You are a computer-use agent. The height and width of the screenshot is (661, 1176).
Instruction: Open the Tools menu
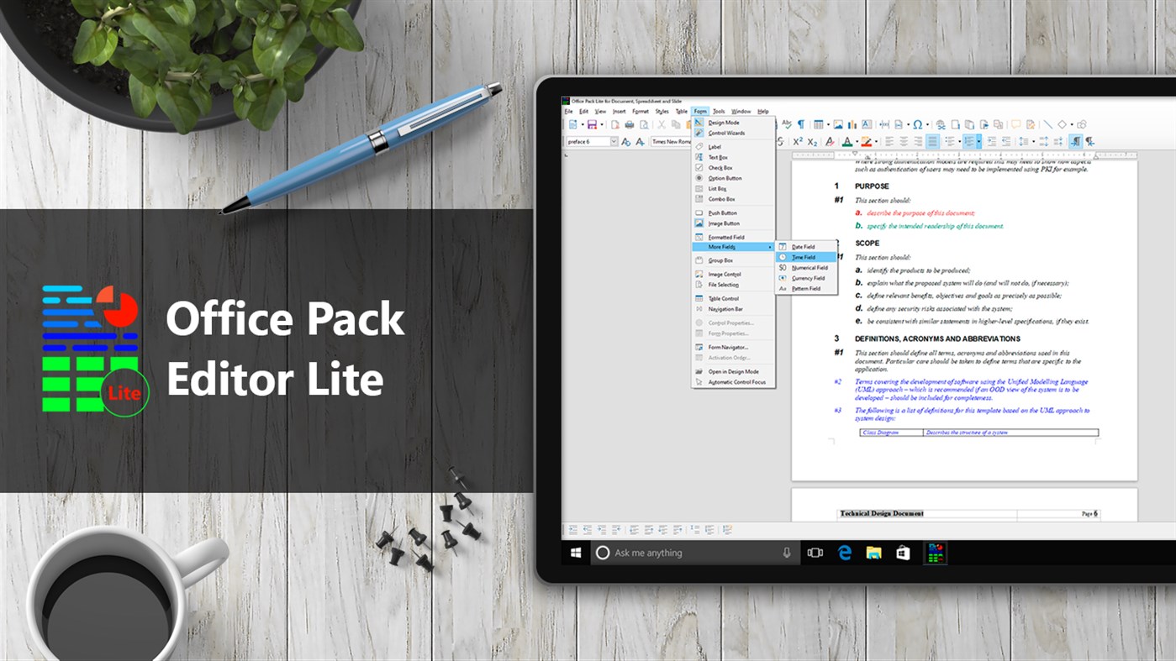point(719,110)
